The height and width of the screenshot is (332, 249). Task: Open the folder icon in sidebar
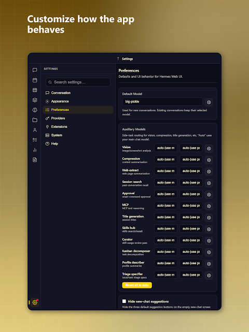[x=35, y=120]
